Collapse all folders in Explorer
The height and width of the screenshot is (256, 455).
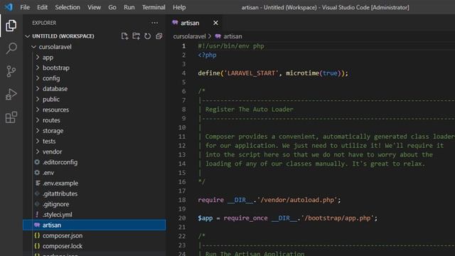[159, 36]
